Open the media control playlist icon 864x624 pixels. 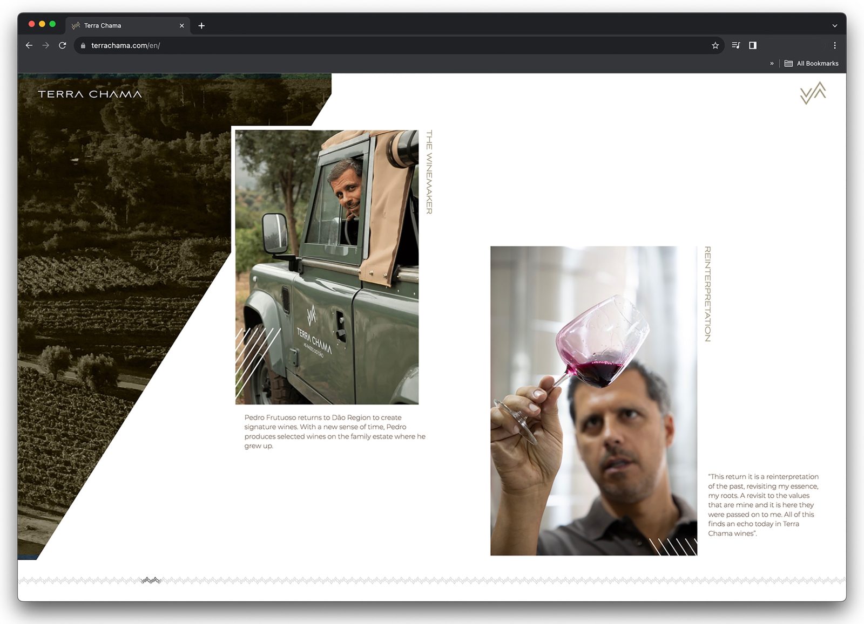735,45
